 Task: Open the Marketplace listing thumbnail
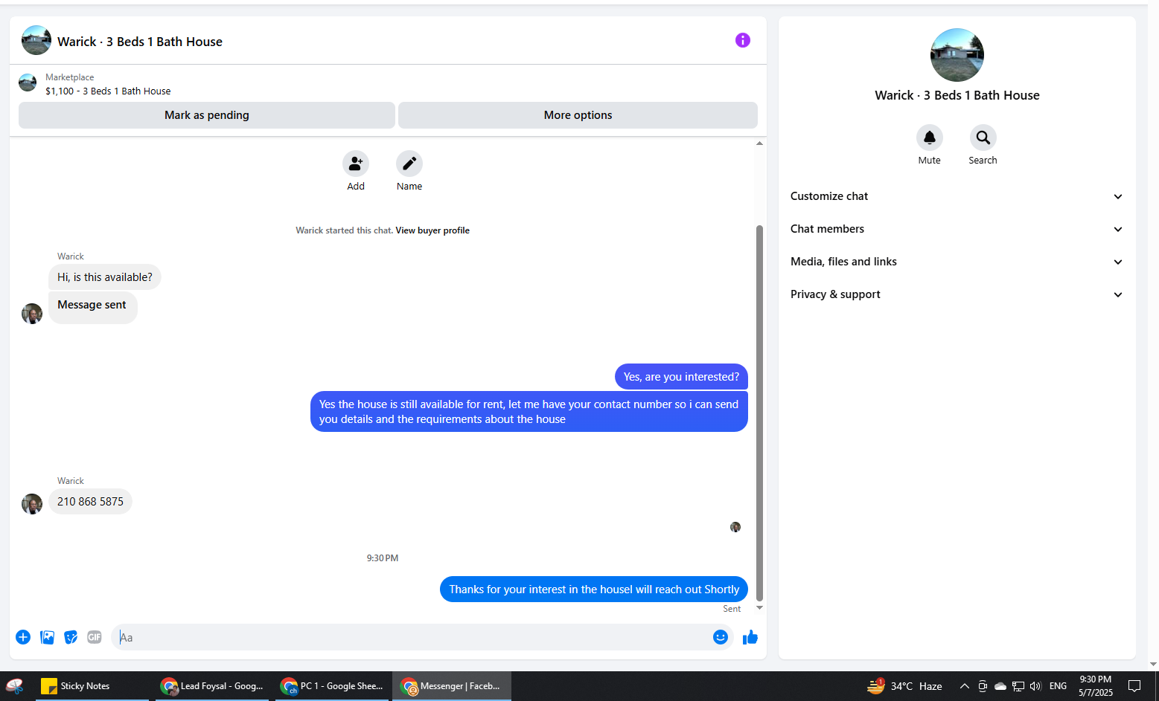pyautogui.click(x=28, y=83)
